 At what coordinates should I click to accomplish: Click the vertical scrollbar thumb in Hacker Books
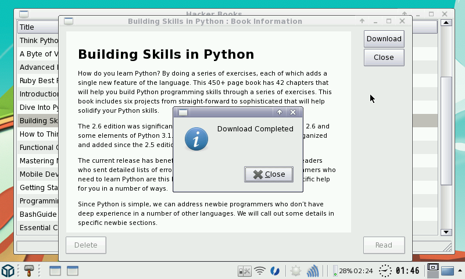point(446,130)
